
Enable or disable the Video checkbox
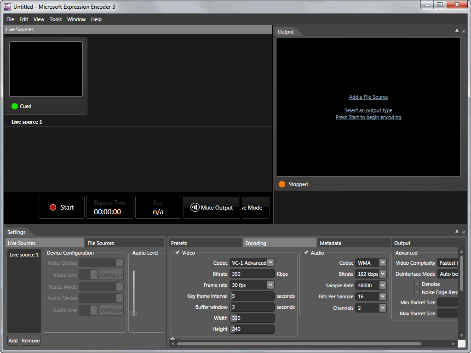click(x=178, y=252)
